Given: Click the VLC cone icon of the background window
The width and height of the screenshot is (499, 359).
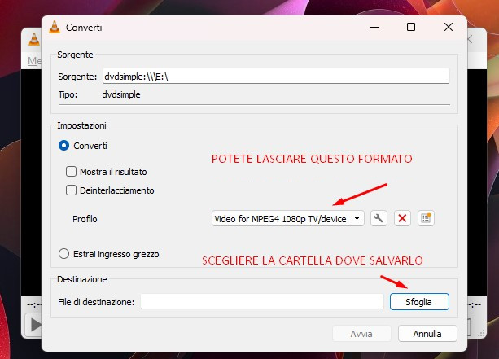Looking at the screenshot, I should click(33, 37).
